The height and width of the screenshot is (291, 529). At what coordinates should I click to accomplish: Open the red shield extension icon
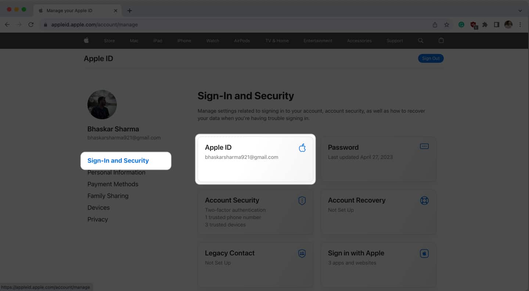click(474, 25)
